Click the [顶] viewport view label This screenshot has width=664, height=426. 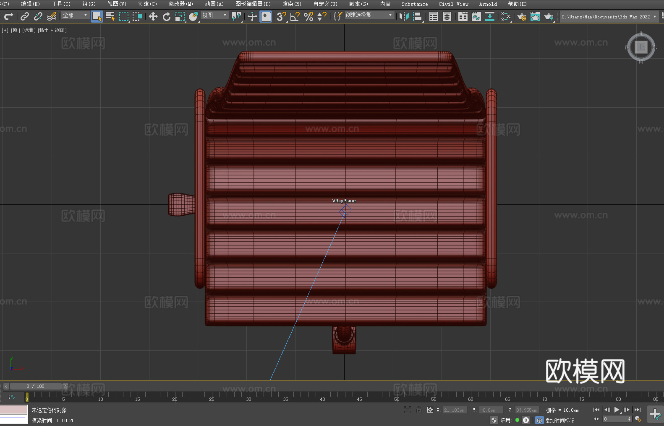tap(16, 30)
